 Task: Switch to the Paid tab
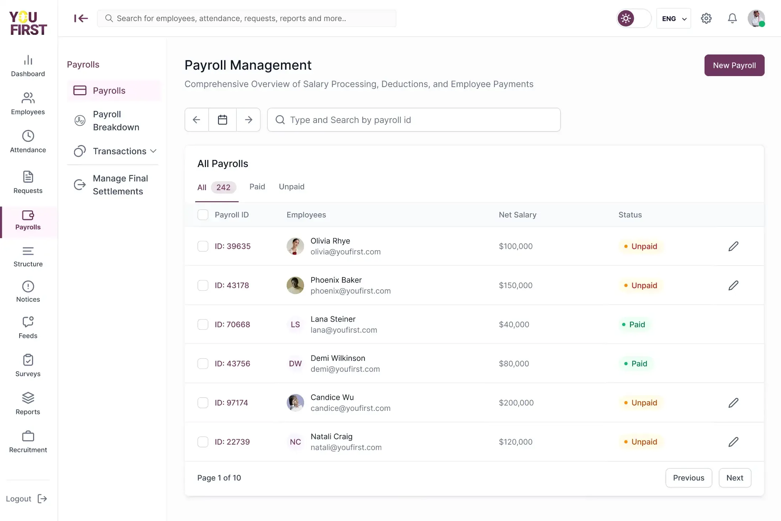tap(257, 187)
